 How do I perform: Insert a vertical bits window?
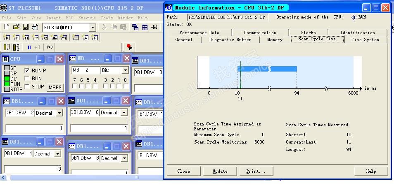pos(64,37)
